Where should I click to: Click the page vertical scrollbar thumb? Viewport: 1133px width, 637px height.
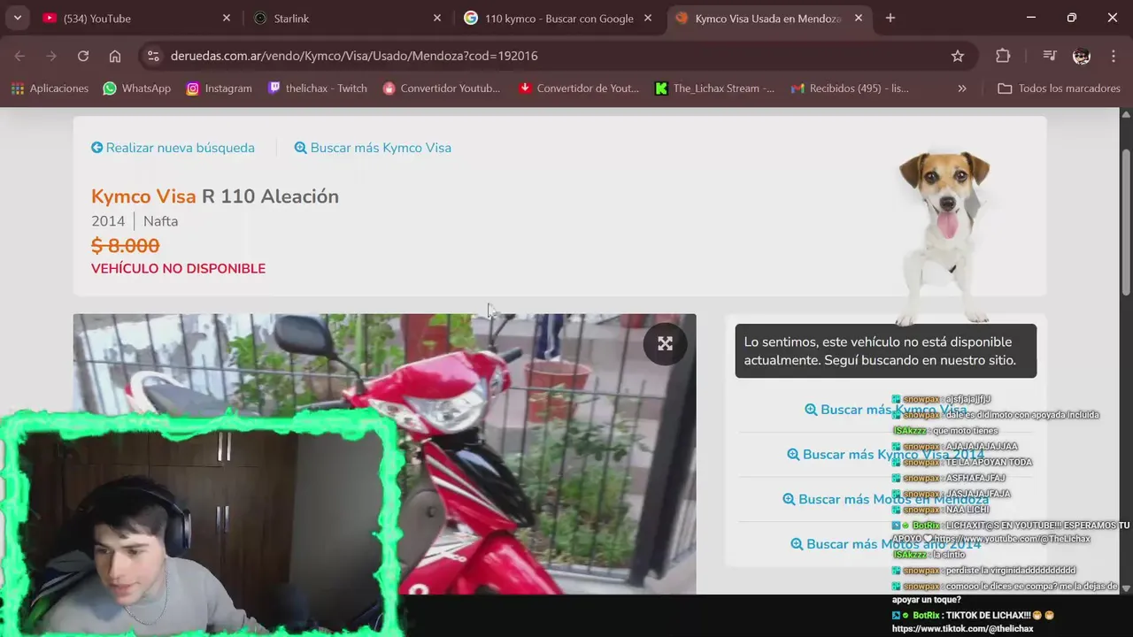(1126, 221)
